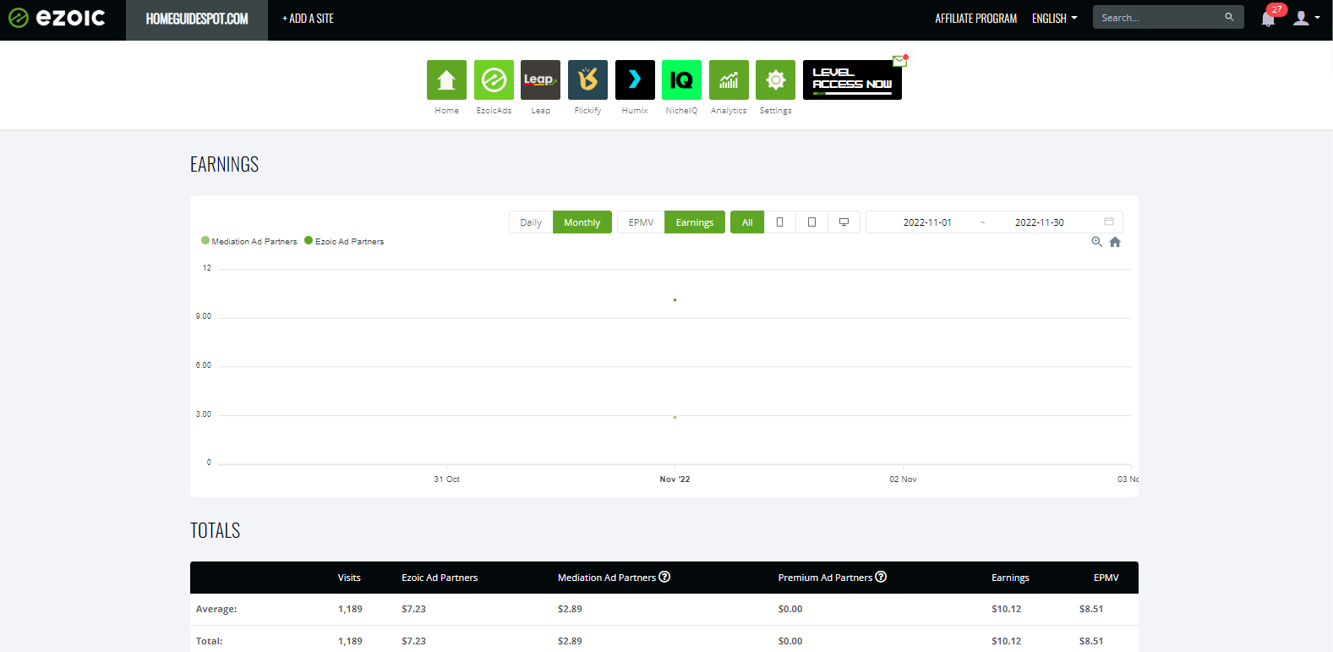Click the Visits column header
The height and width of the screenshot is (652, 1333).
tap(349, 578)
